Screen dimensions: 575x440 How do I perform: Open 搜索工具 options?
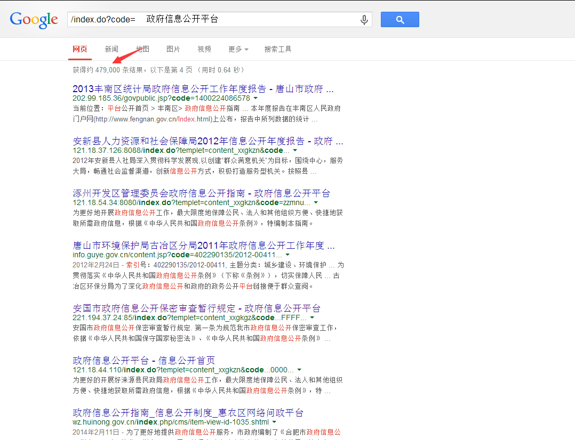click(278, 49)
